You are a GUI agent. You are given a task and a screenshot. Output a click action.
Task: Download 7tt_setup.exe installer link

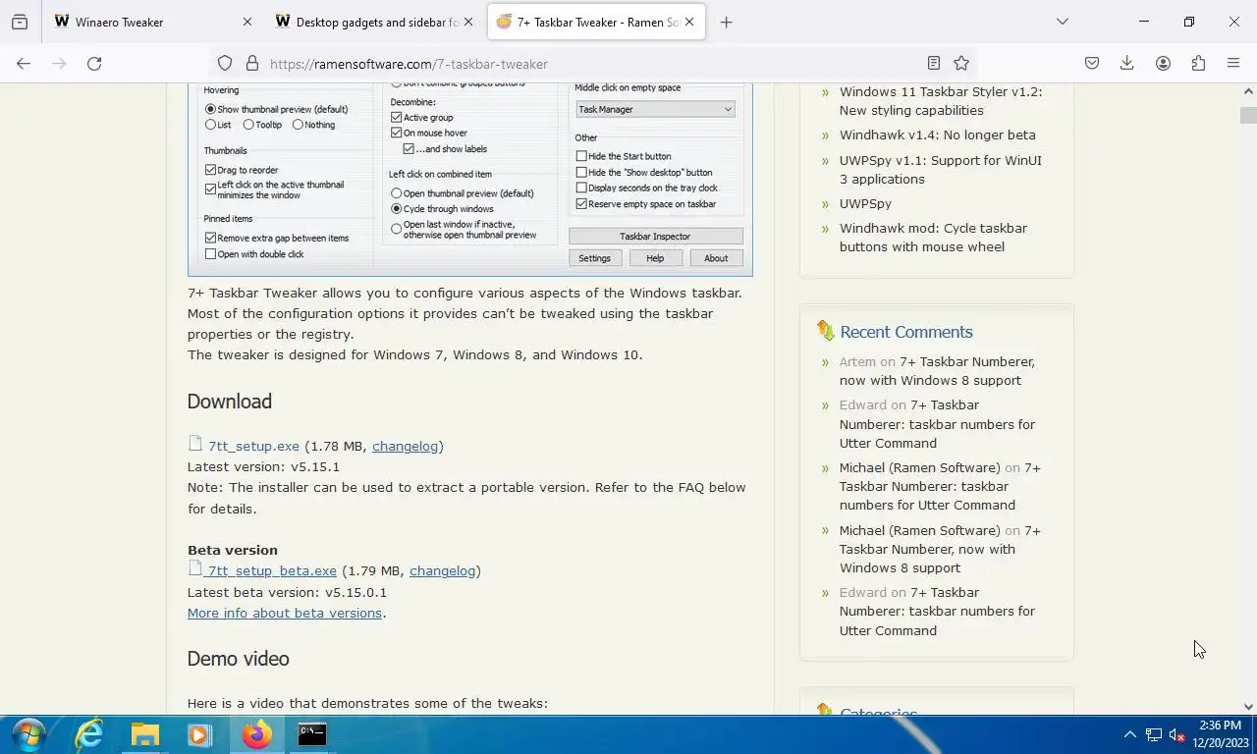coord(253,446)
